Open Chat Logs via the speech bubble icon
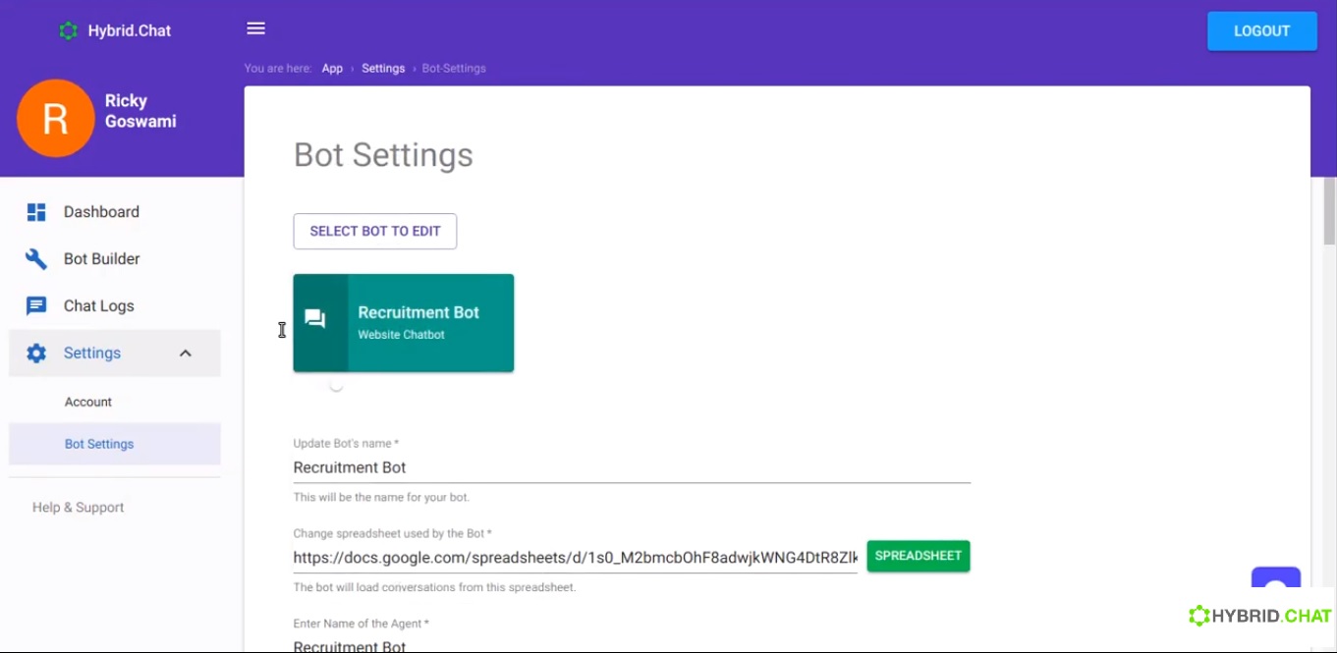Viewport: 1337px width, 653px height. click(x=36, y=305)
